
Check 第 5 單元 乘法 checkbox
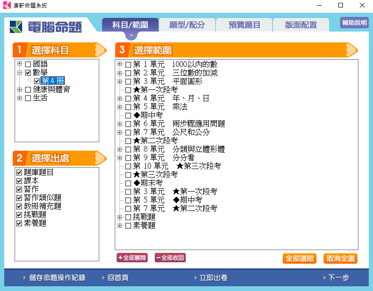[x=128, y=107]
